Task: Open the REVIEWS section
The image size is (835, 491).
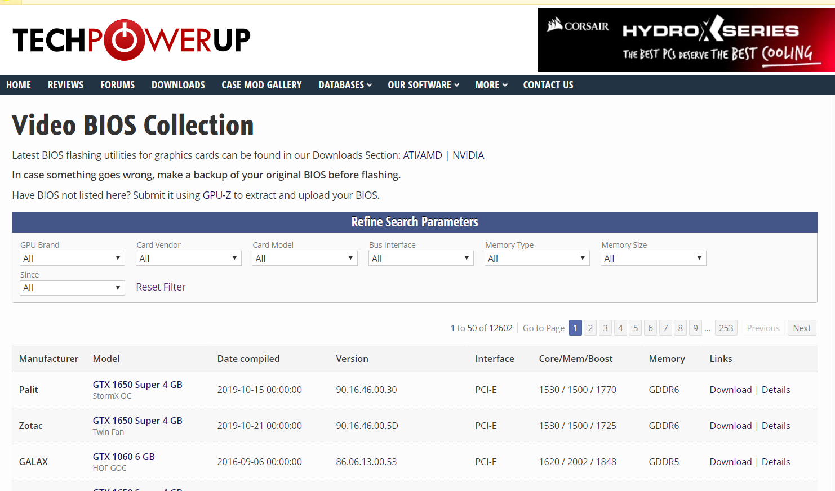Action: click(x=65, y=85)
